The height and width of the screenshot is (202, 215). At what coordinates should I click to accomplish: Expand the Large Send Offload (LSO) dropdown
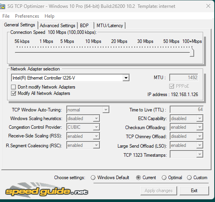(200, 145)
